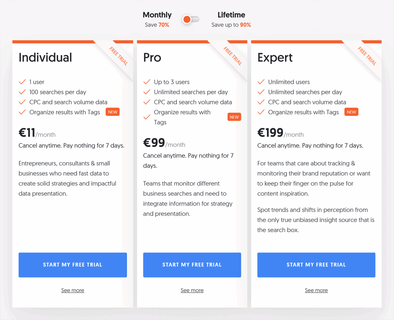Switch the billing toggle to Lifetime

pos(195,19)
